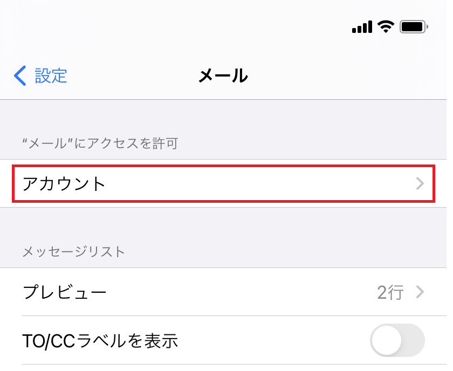
Task: Tap the Wi-Fi status icon
Action: [386, 27]
